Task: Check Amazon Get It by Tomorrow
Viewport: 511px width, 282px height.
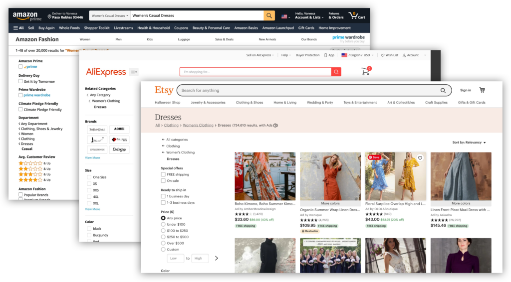Action: point(20,81)
